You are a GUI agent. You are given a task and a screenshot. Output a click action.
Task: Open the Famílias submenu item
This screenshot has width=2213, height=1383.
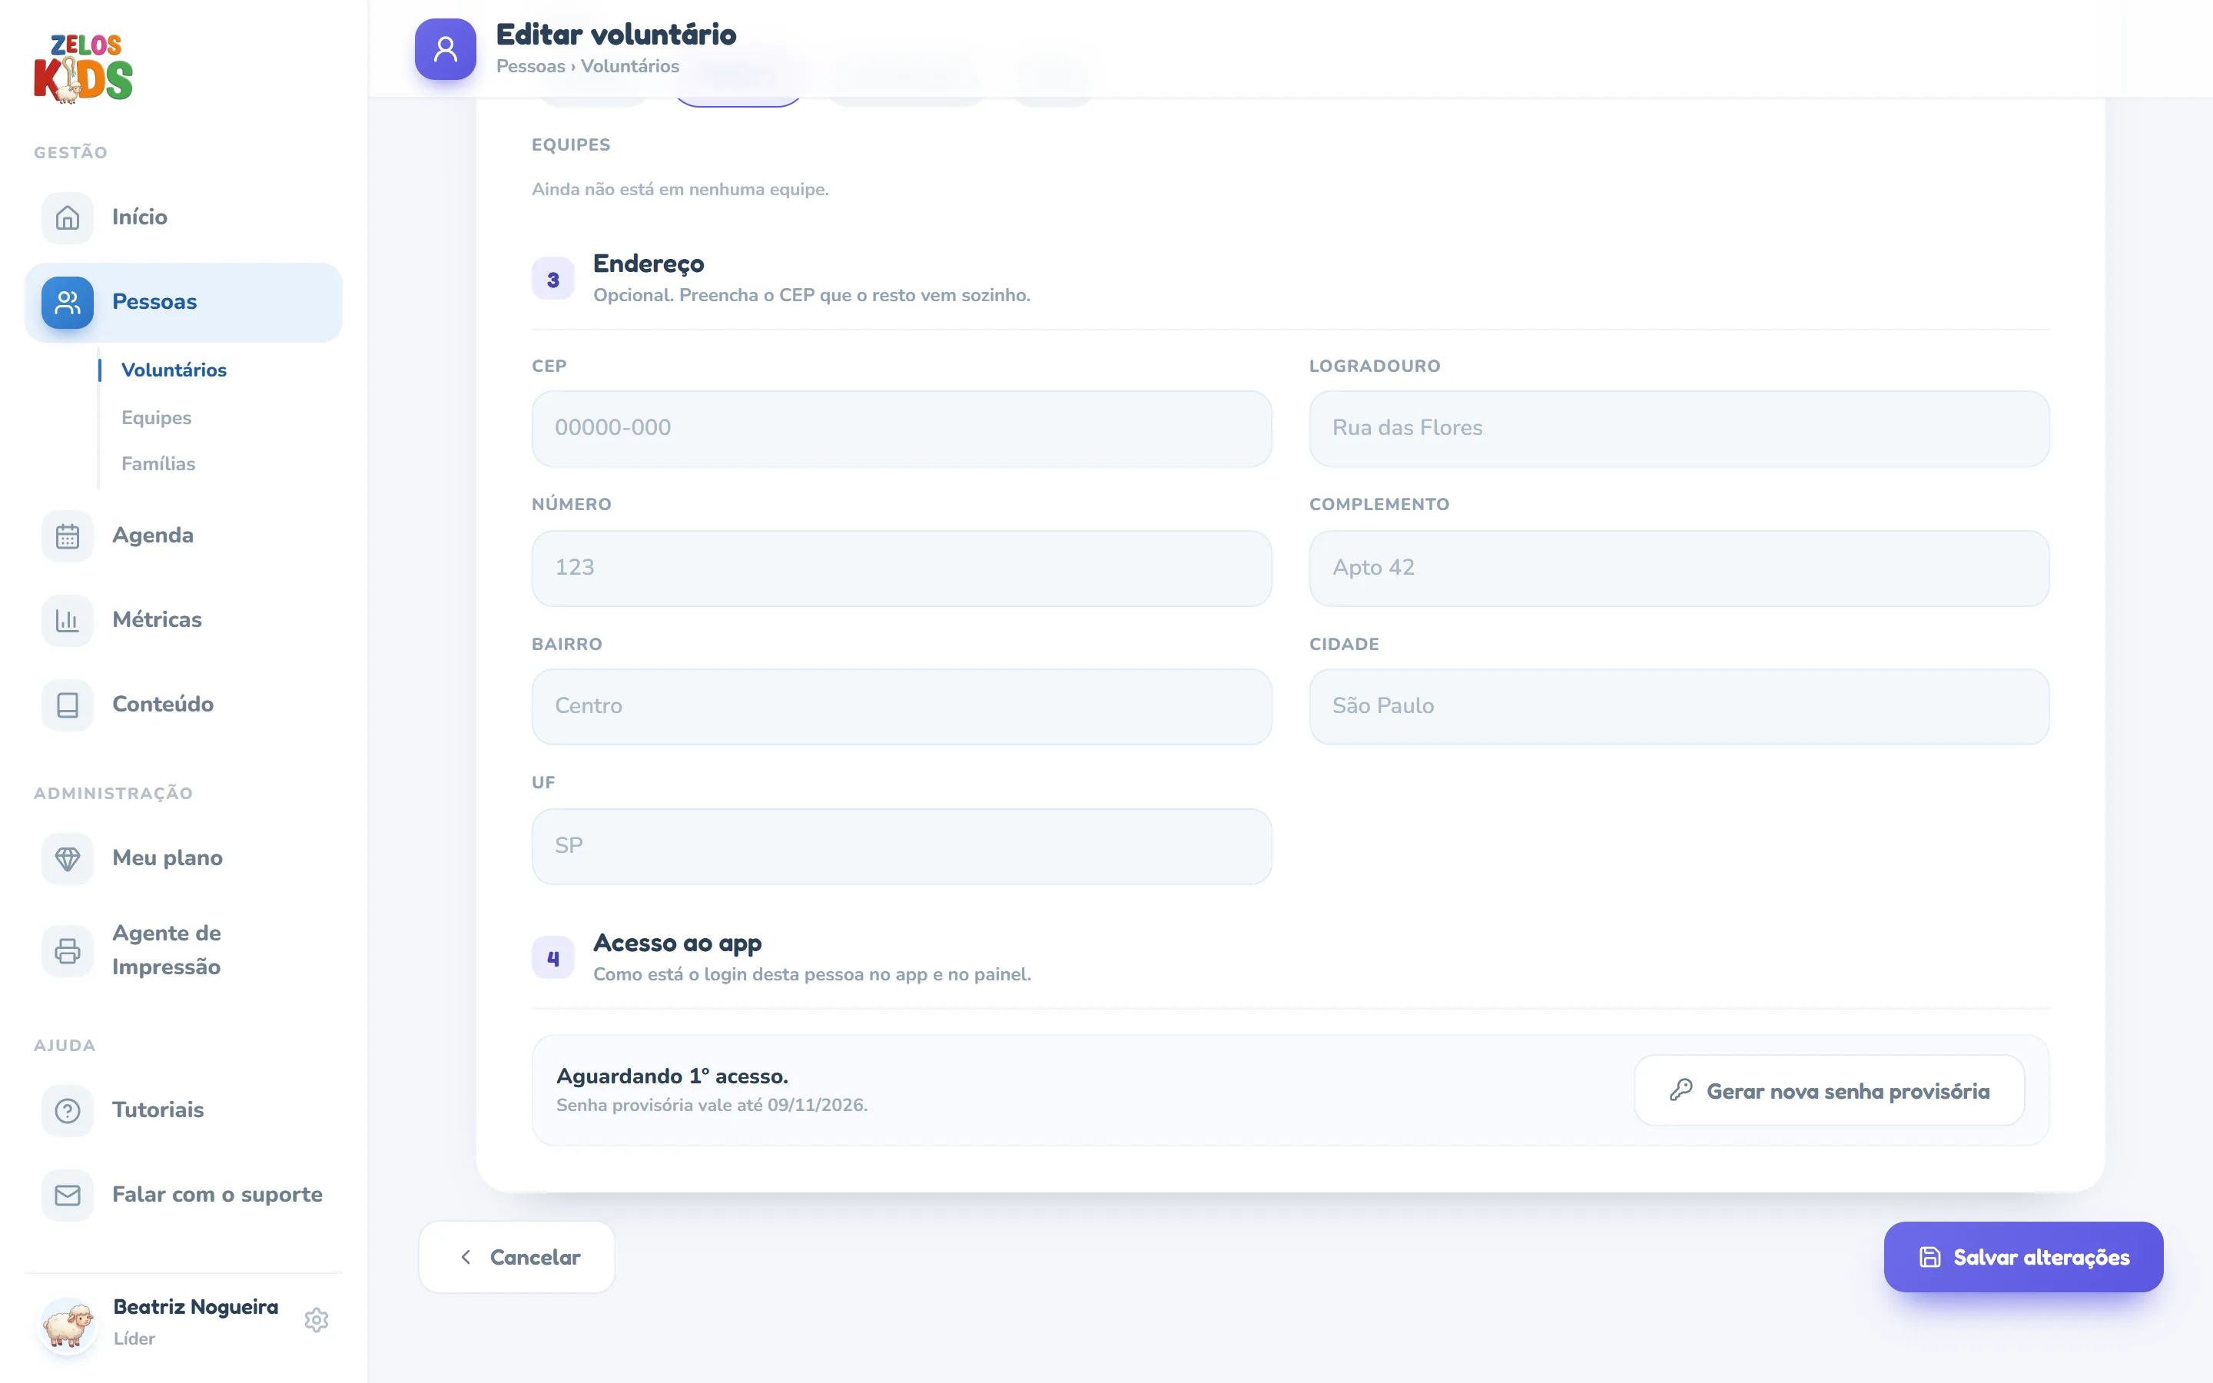point(158,464)
